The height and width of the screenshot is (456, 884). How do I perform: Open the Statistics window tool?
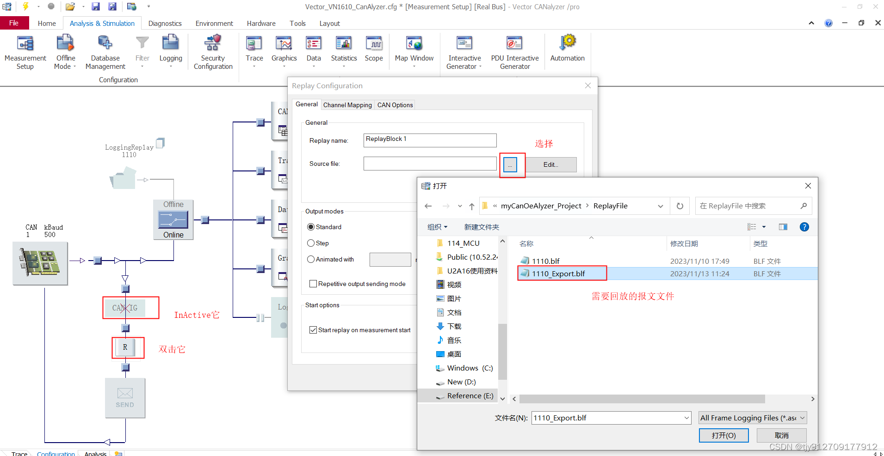click(344, 51)
